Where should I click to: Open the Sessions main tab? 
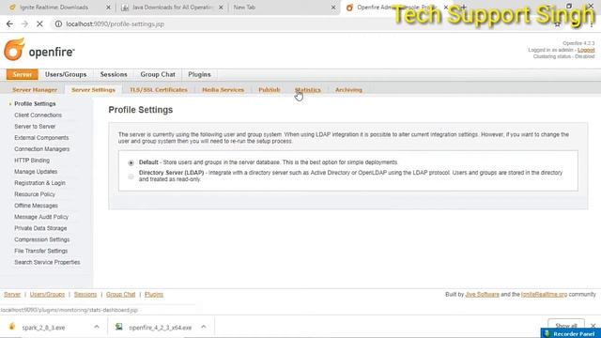pyautogui.click(x=114, y=74)
